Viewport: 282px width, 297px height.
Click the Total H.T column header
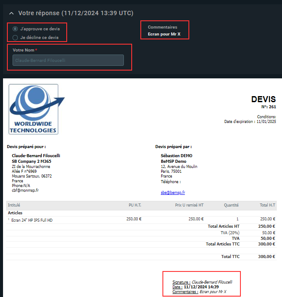pos(267,205)
